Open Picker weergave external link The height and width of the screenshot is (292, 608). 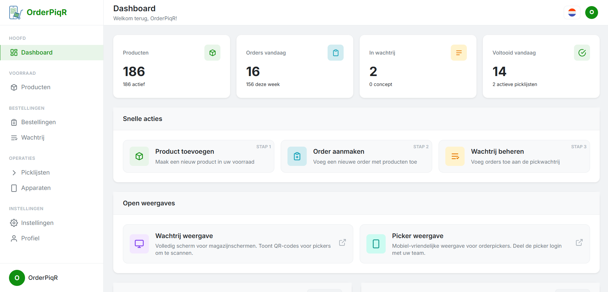579,243
